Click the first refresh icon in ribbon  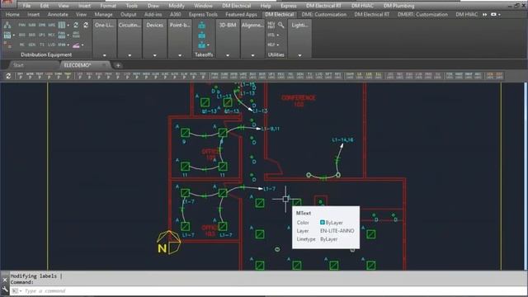point(76,26)
